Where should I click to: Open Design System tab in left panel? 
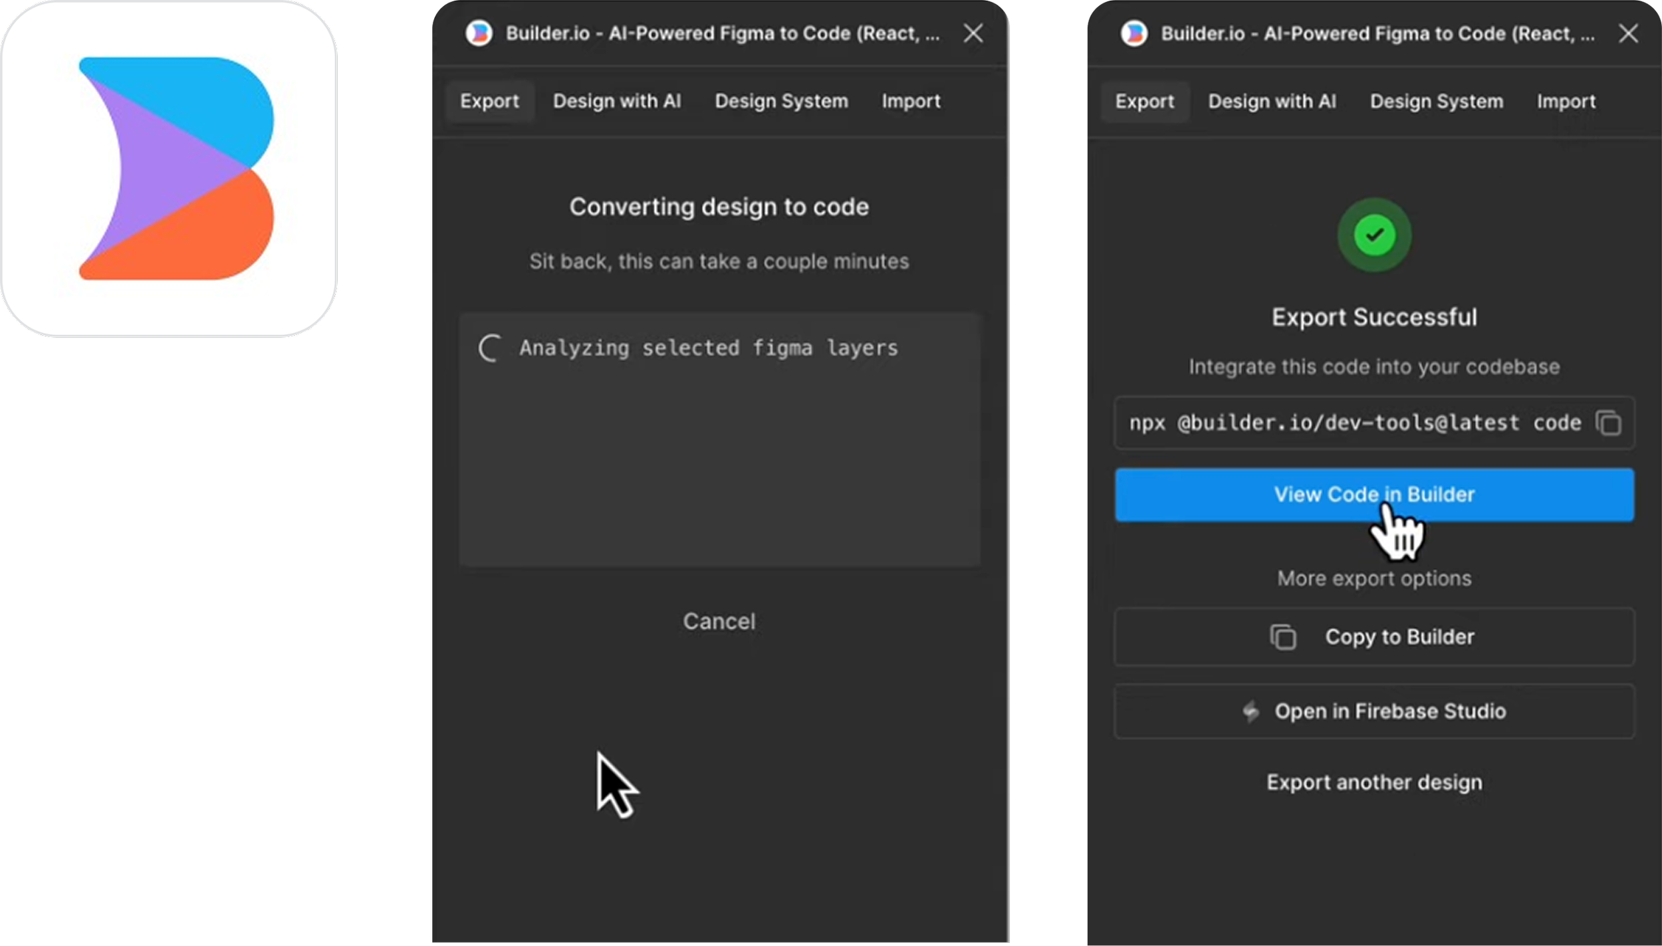pyautogui.click(x=781, y=101)
